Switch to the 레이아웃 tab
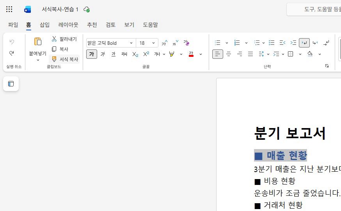 click(68, 25)
